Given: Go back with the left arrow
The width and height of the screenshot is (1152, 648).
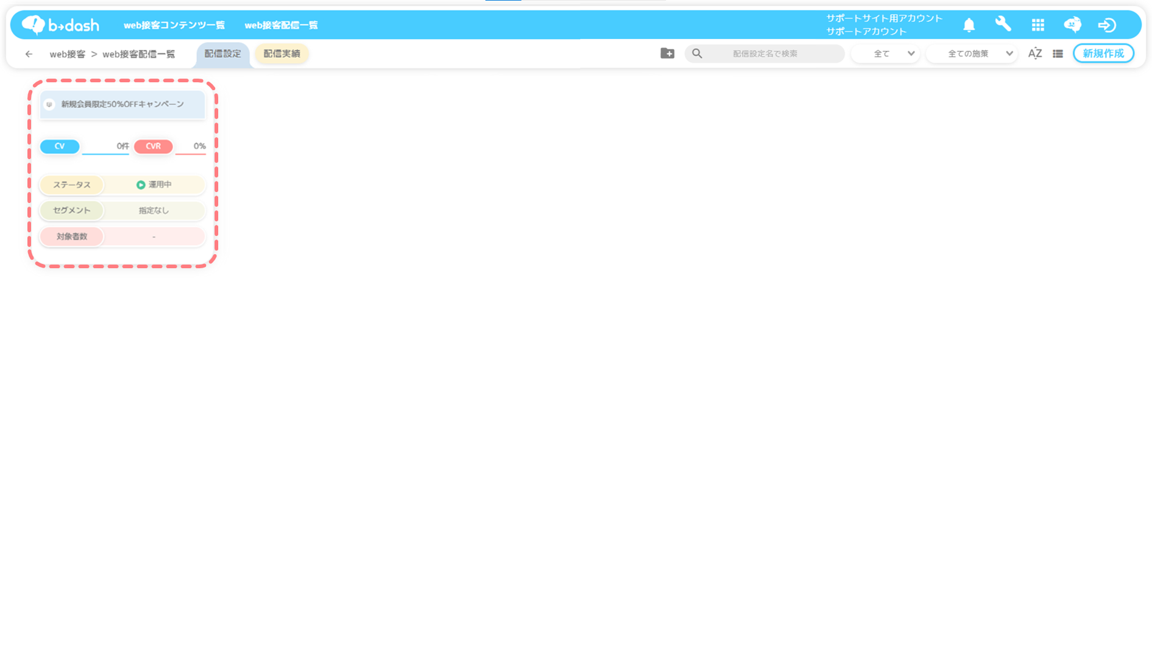Looking at the screenshot, I should click(x=29, y=54).
